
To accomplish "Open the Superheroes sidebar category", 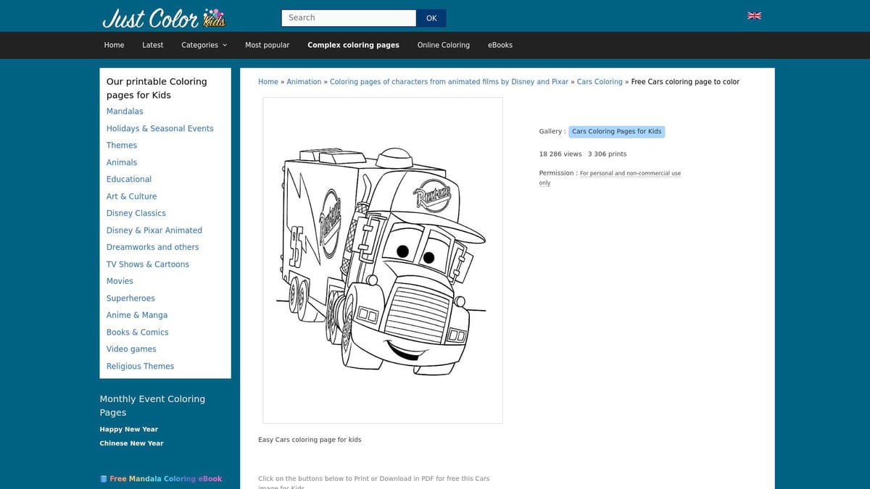I will (x=130, y=298).
